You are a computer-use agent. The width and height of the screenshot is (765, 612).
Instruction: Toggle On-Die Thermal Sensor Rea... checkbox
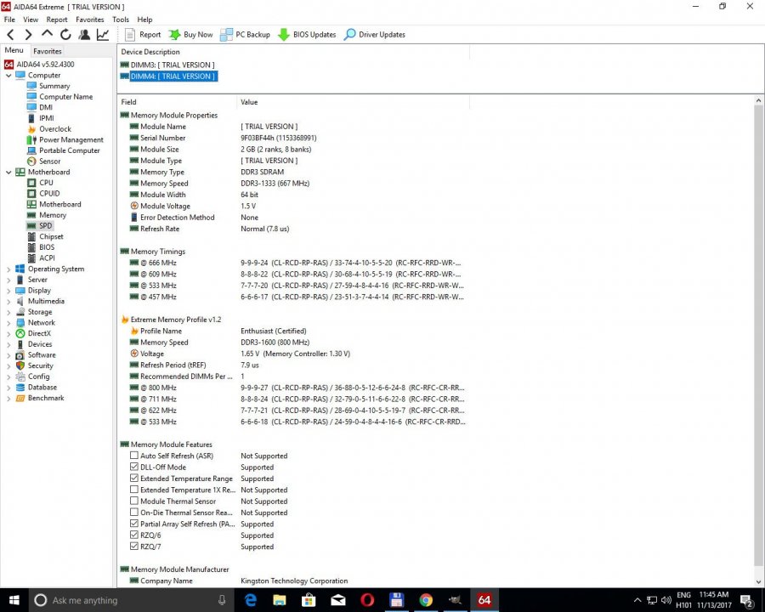click(134, 512)
